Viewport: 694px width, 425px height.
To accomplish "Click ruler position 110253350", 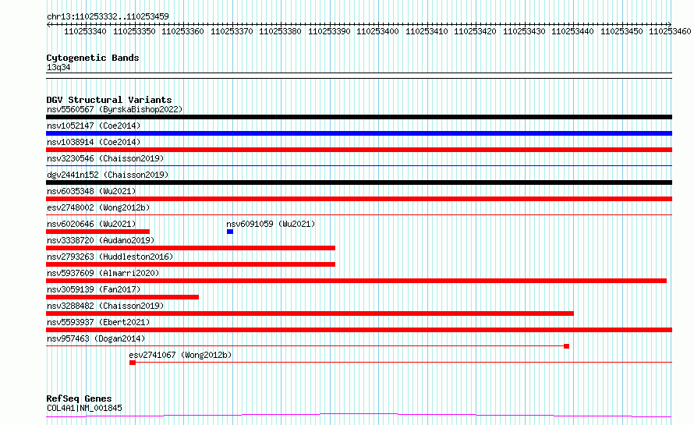I will pyautogui.click(x=134, y=31).
